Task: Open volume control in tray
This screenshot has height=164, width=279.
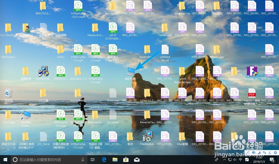Action: 235,160
